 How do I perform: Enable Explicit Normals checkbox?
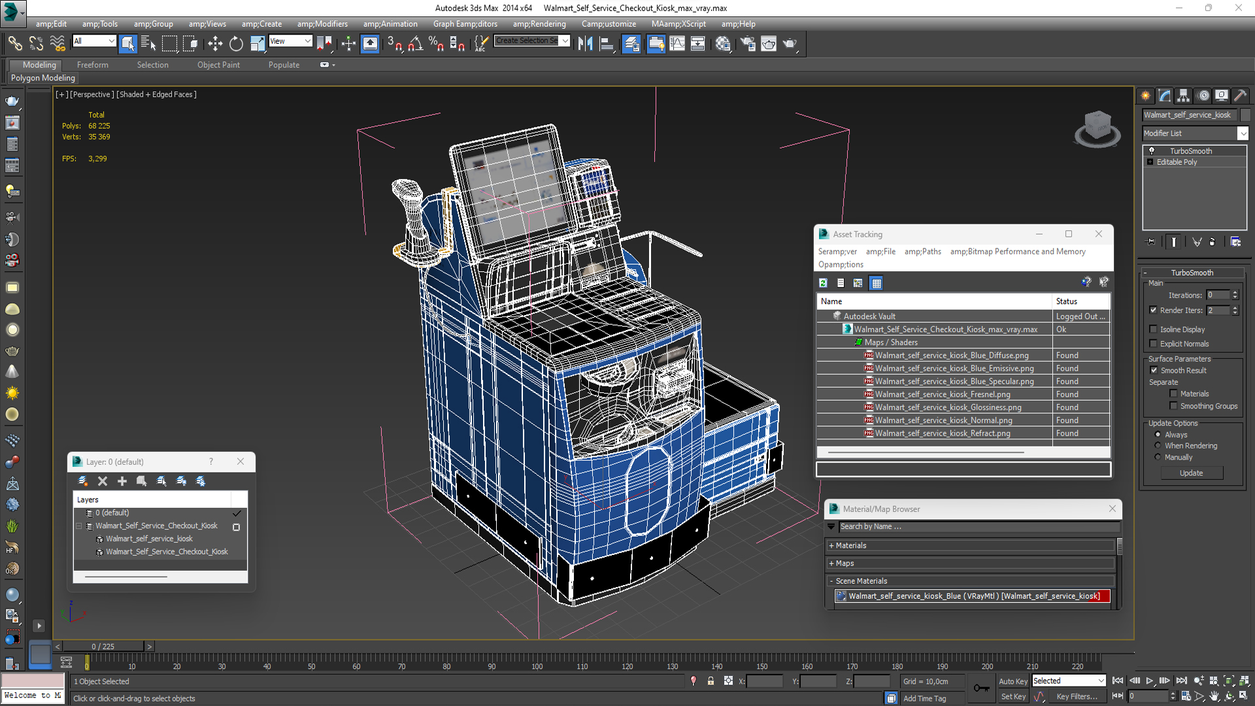(1153, 344)
